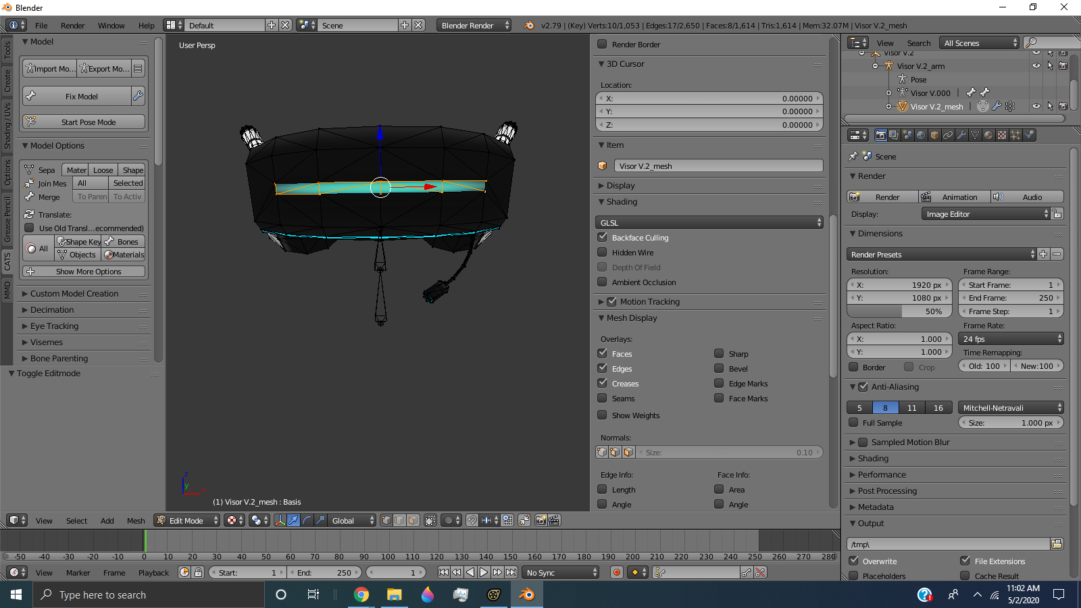Open the Particles properties sparkle icon
Screen dimensions: 1081x608
pyautogui.click(x=1015, y=135)
